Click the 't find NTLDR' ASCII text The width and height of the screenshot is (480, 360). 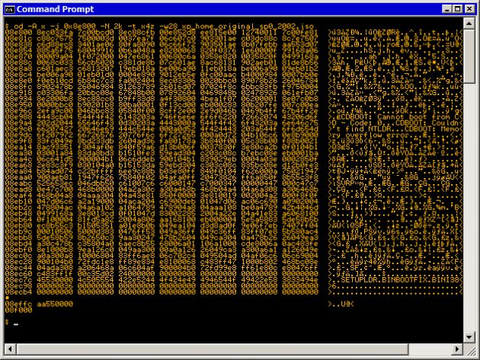(363, 129)
